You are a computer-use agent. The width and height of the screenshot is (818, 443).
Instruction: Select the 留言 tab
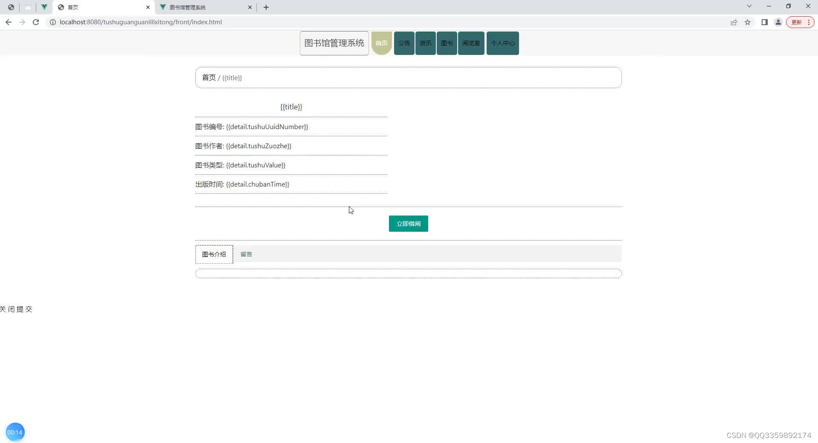click(x=246, y=254)
